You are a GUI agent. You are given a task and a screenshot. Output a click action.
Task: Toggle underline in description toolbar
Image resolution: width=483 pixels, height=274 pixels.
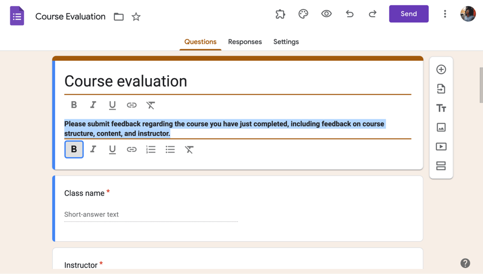click(x=112, y=149)
